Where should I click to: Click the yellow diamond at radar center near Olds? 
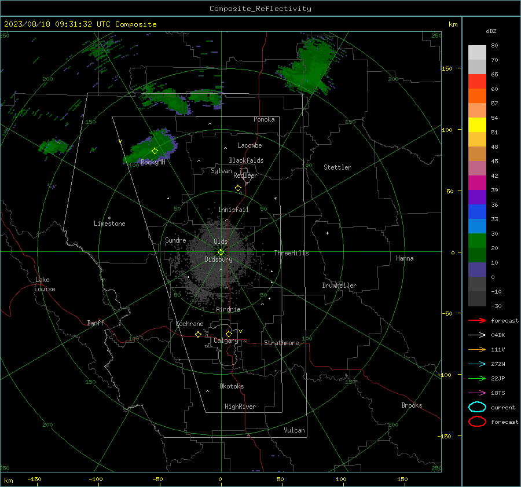point(221,252)
